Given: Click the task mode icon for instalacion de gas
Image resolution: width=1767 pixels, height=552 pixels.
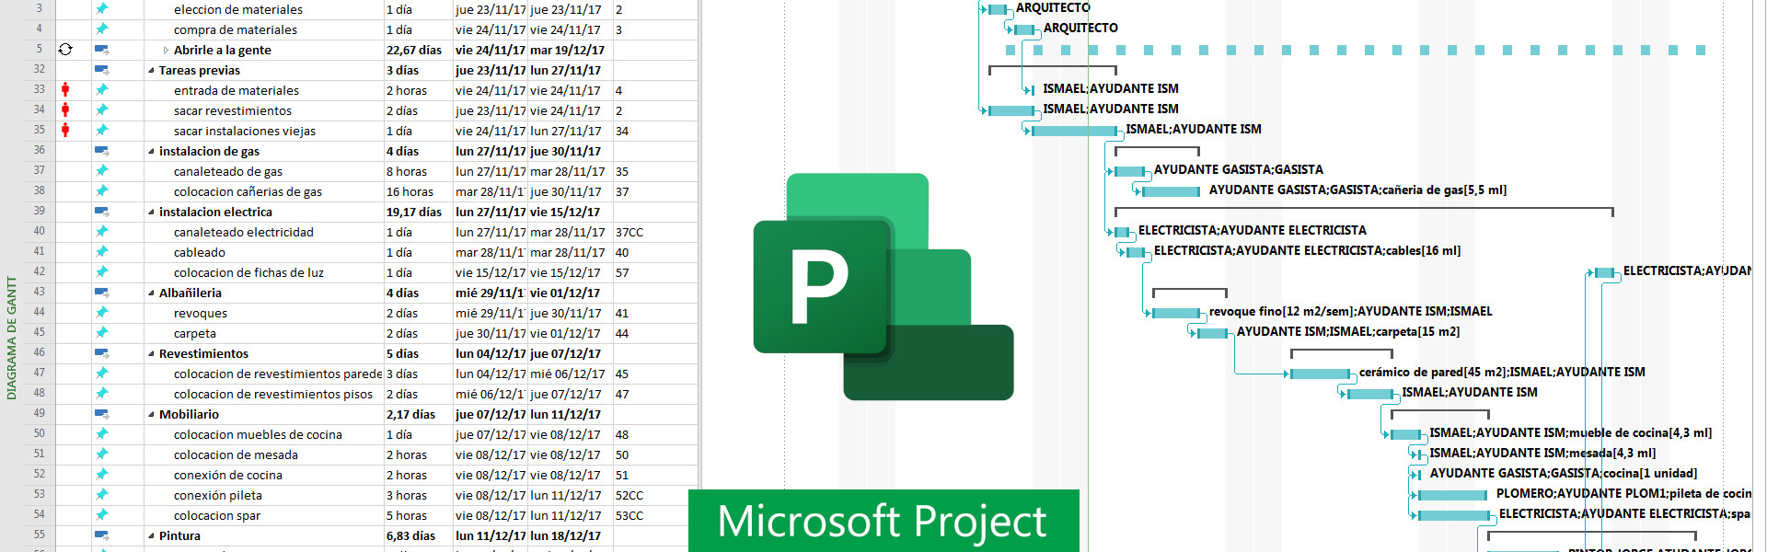Looking at the screenshot, I should 102,151.
